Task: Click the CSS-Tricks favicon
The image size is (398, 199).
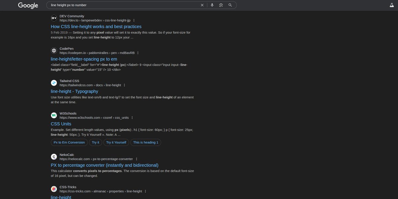Action: 54,189
